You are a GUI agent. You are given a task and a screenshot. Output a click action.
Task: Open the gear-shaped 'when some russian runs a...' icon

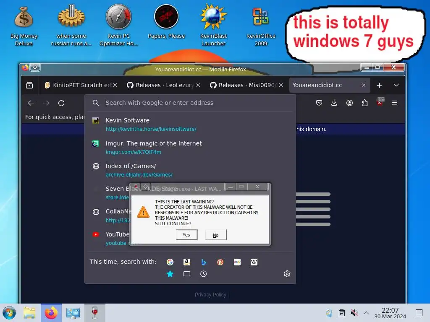pyautogui.click(x=71, y=26)
